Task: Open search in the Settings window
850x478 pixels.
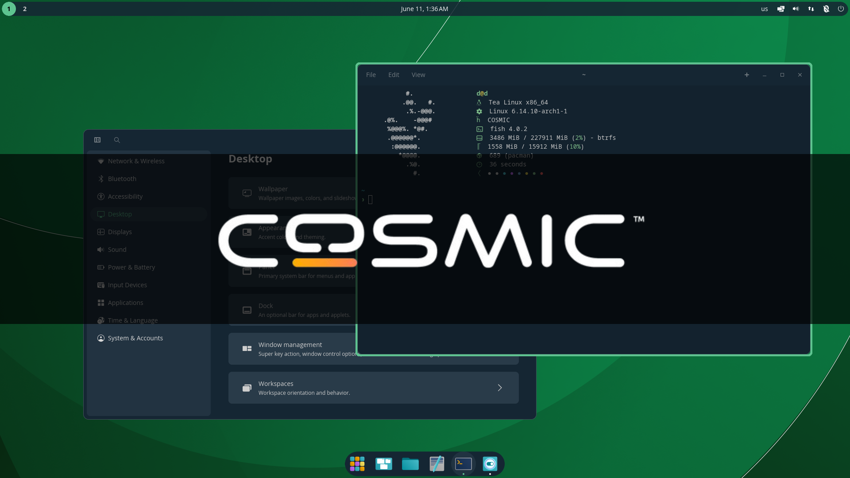Action: click(117, 140)
